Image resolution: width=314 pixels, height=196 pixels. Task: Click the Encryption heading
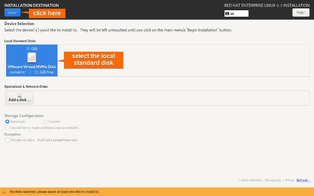click(13, 134)
